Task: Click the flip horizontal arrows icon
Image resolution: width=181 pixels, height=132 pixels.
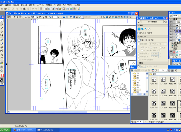Action: pos(64,17)
